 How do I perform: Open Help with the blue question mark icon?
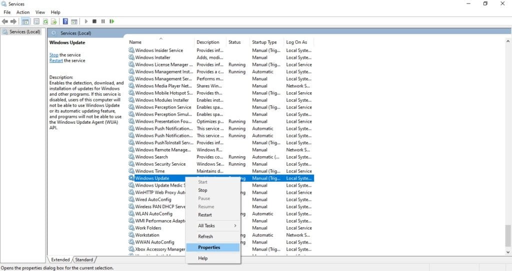[65, 21]
